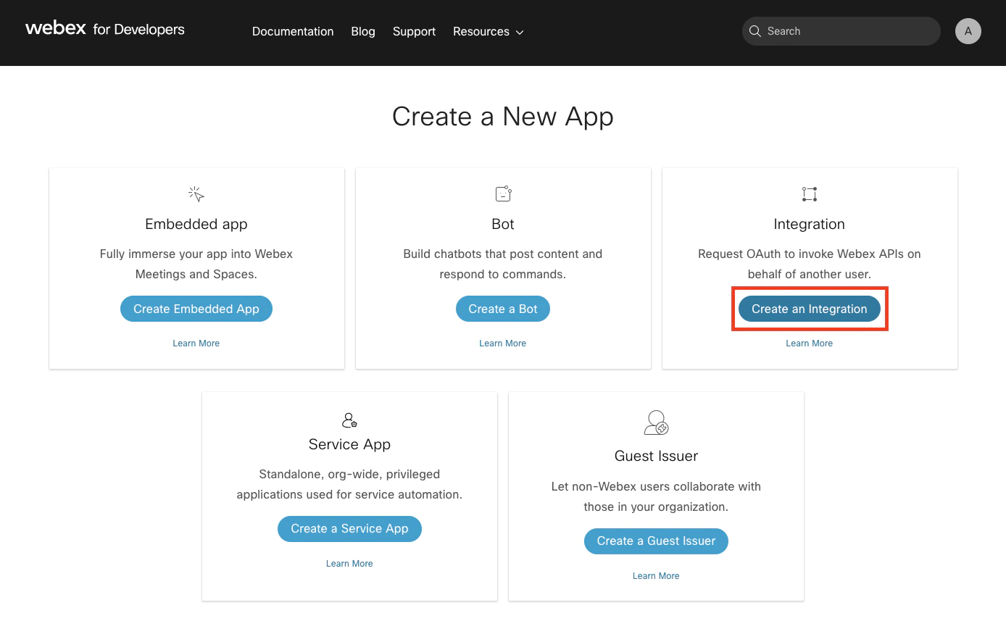Click the Embedded app icon
This screenshot has height=621, width=1006.
(x=196, y=193)
